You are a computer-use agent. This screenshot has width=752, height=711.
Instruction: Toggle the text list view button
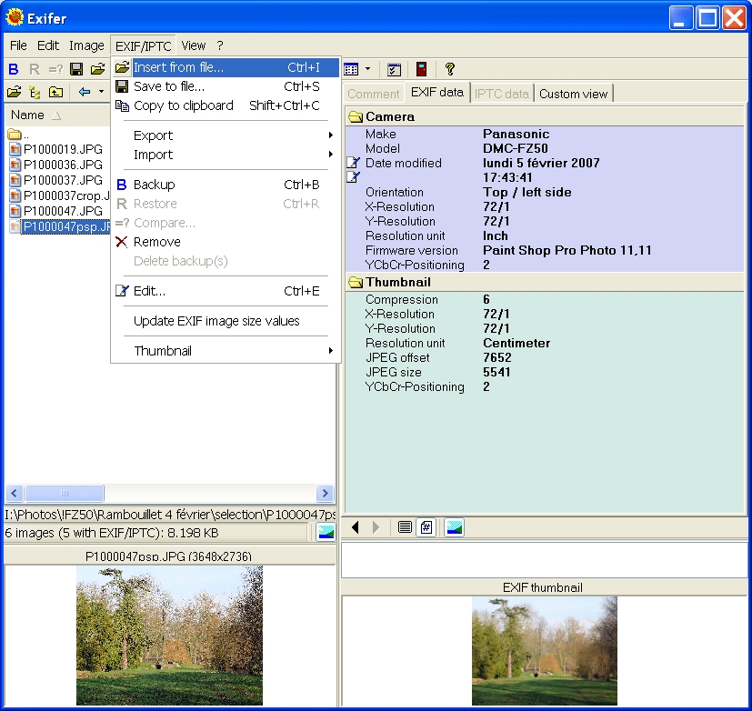point(405,527)
